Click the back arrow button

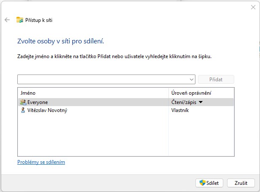[7, 20]
